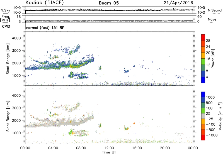Screen dimensions: 223x154
Task: Click the '-500' velocity colorbar tick
Action: click(x=211, y=130)
